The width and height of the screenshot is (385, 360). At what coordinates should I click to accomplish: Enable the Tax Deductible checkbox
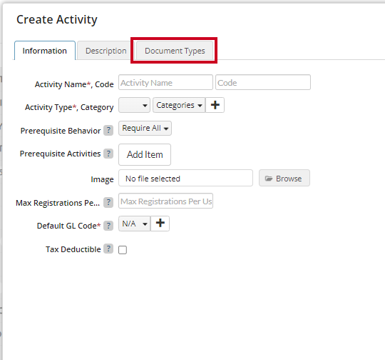[123, 250]
